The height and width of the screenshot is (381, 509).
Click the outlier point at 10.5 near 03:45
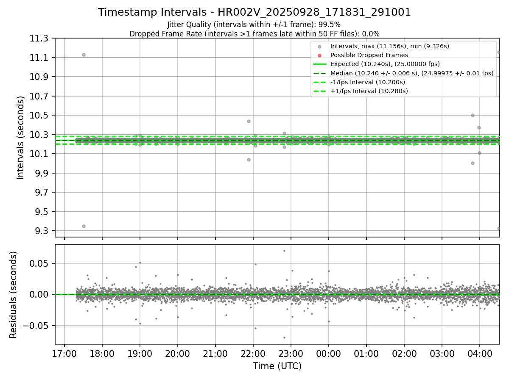click(x=473, y=115)
